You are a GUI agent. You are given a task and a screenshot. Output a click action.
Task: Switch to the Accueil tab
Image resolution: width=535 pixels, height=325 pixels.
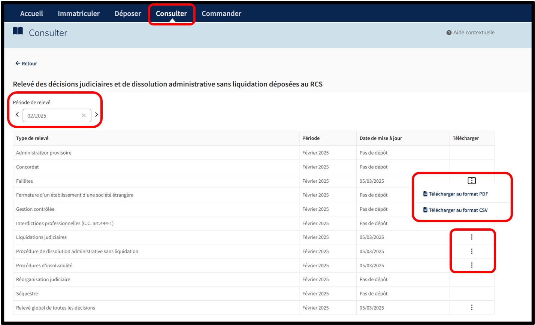[31, 14]
